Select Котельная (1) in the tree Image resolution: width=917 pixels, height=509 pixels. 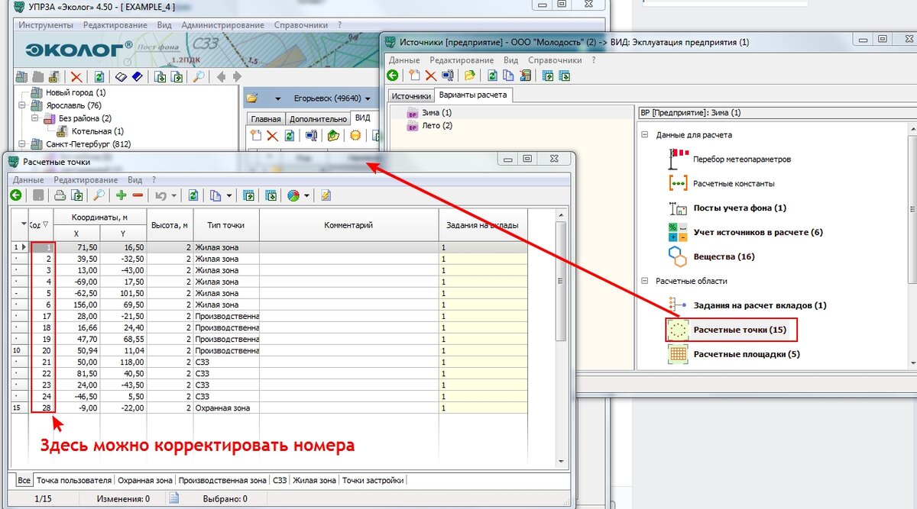(98, 131)
